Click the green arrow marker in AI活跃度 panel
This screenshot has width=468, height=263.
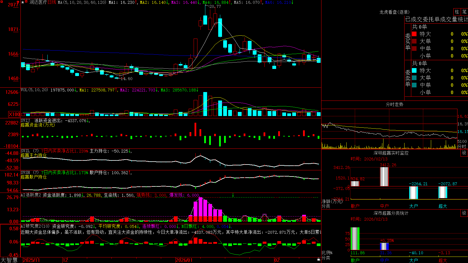pyautogui.click(x=233, y=195)
